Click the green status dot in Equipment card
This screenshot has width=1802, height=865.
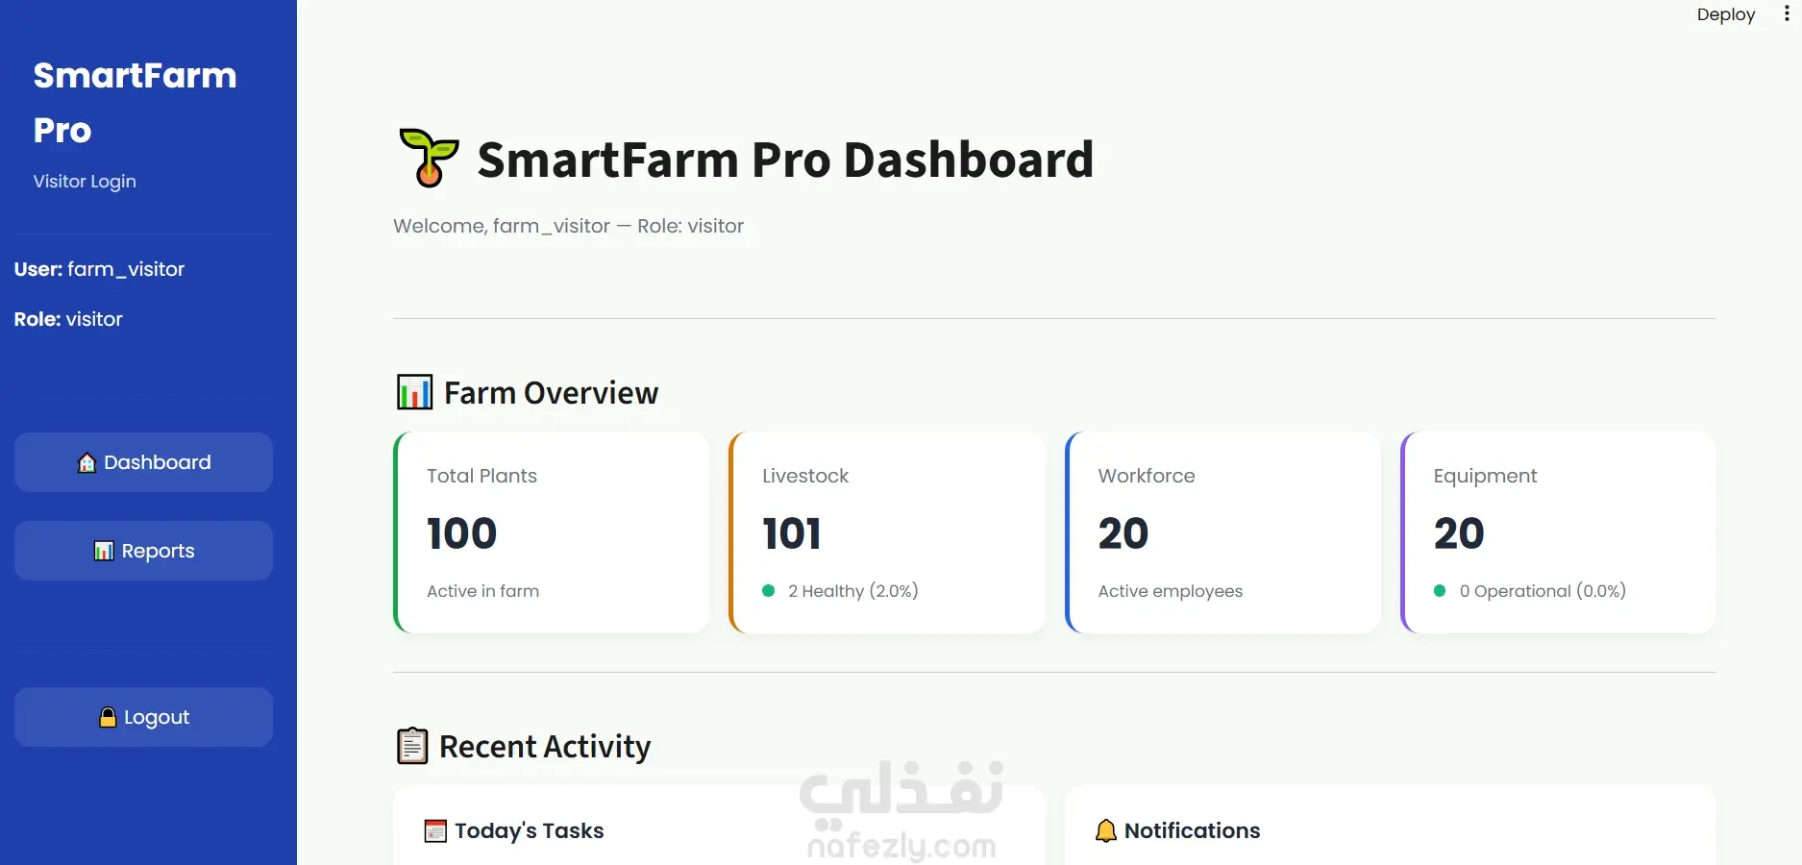coord(1440,591)
